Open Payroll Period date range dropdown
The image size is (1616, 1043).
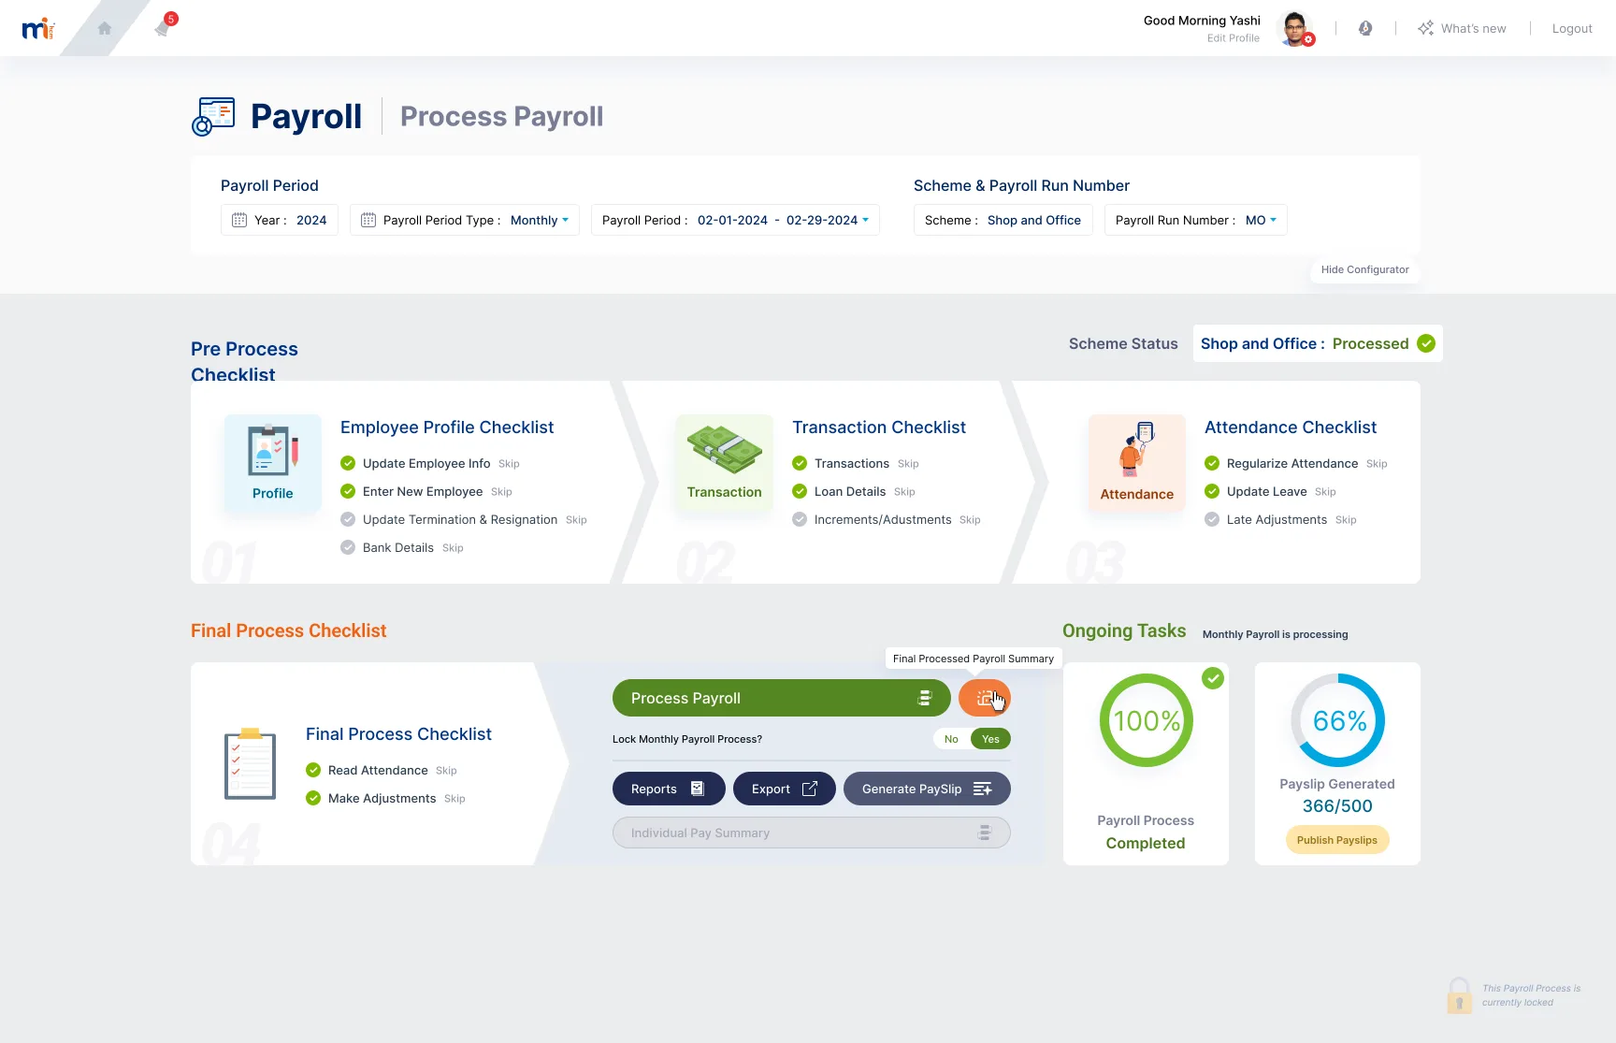(735, 220)
